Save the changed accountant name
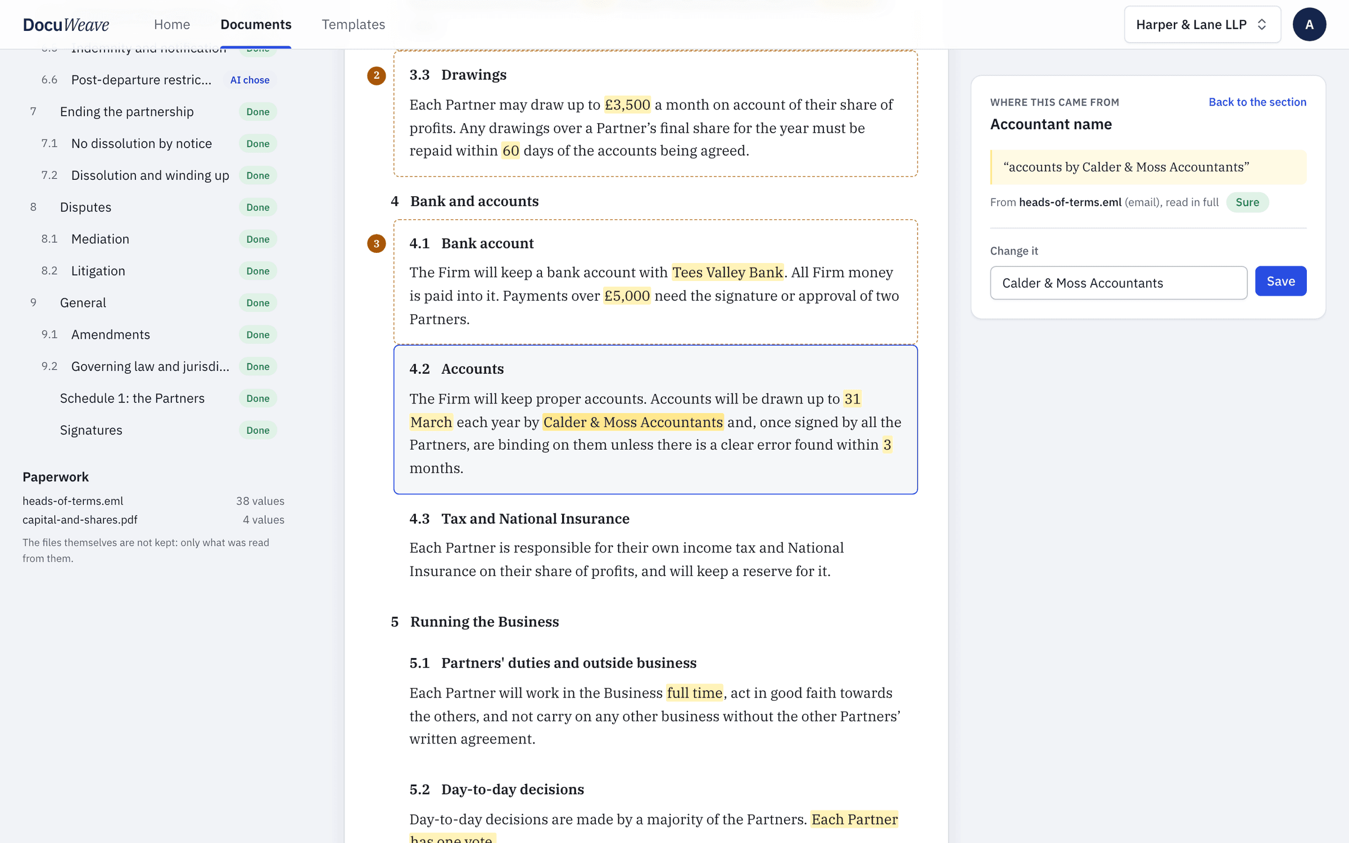This screenshot has height=843, width=1349. point(1280,281)
